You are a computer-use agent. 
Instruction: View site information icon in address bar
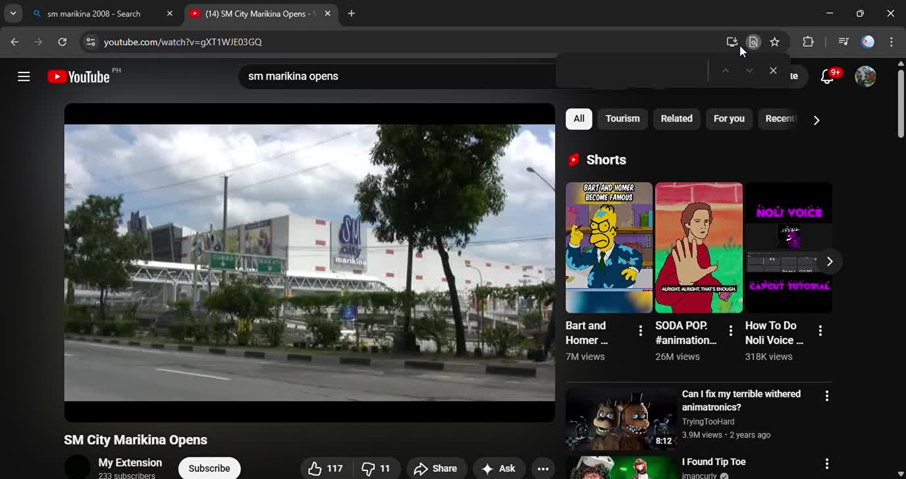click(x=91, y=41)
